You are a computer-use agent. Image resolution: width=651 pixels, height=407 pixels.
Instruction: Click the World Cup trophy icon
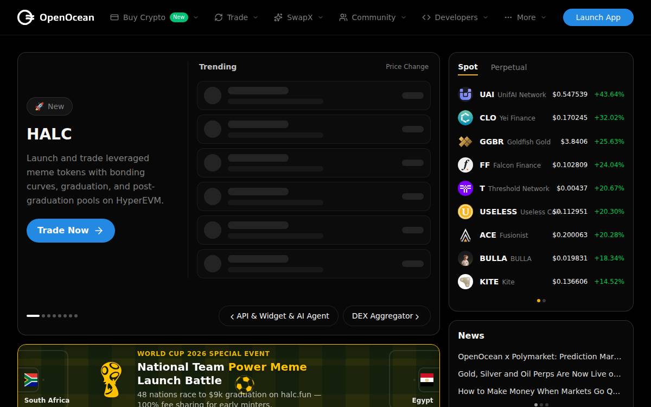111,379
